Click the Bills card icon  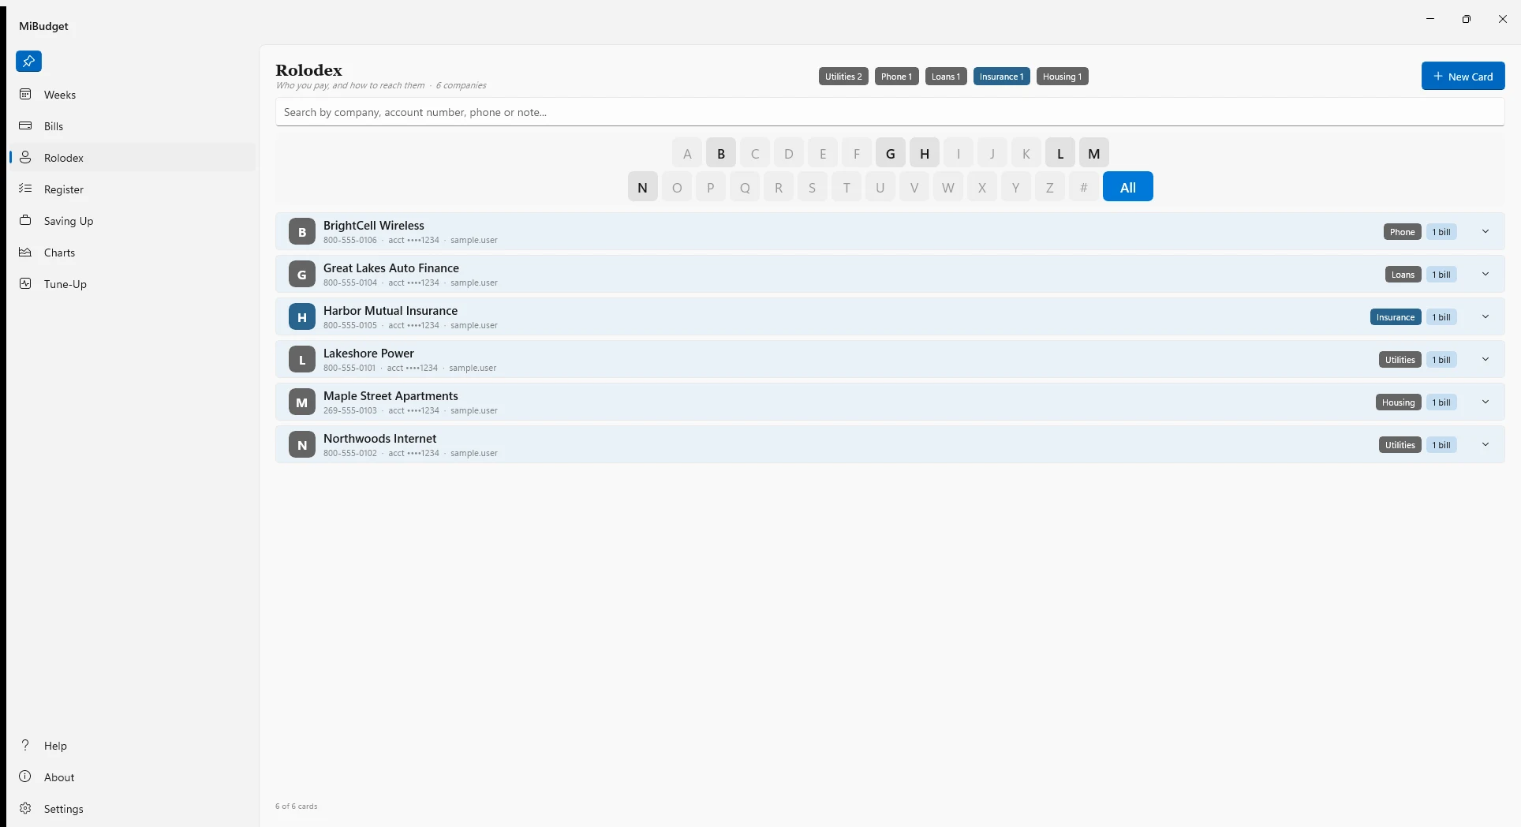coord(25,125)
